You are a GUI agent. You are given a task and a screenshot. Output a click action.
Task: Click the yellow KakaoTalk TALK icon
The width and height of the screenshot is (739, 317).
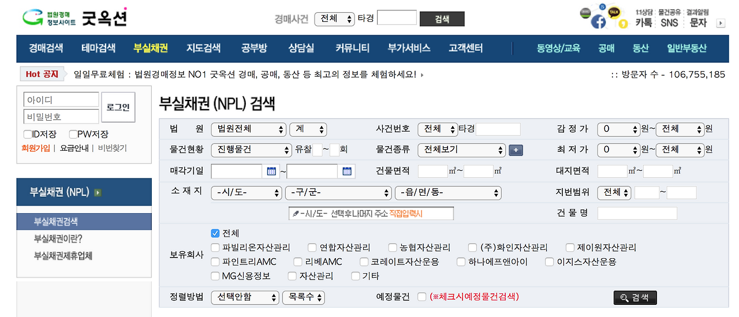tap(614, 11)
